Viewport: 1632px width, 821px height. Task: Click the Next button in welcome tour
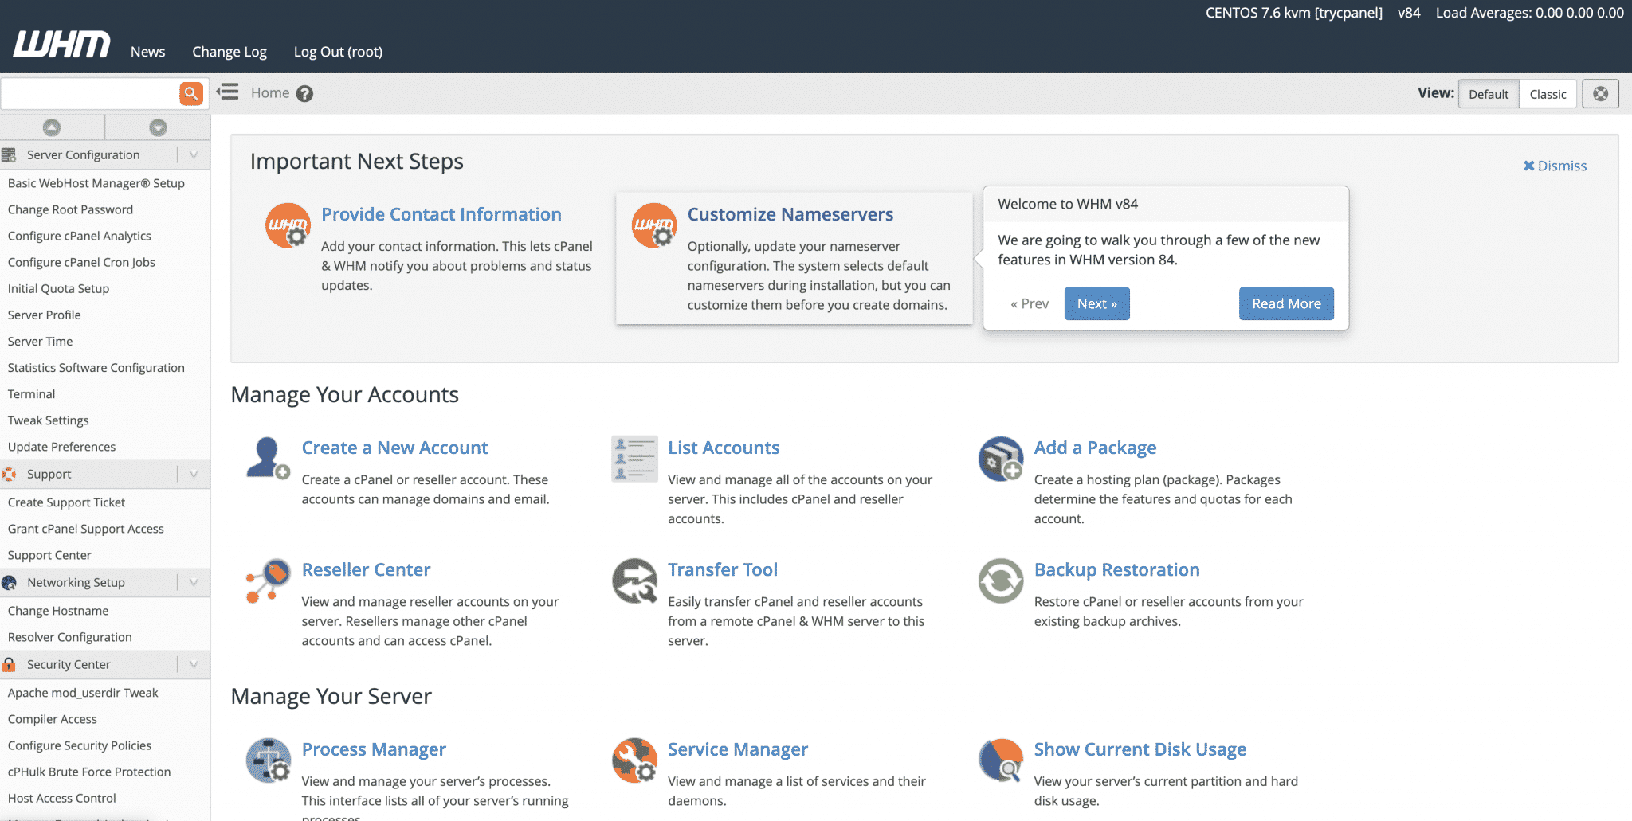pos(1097,303)
